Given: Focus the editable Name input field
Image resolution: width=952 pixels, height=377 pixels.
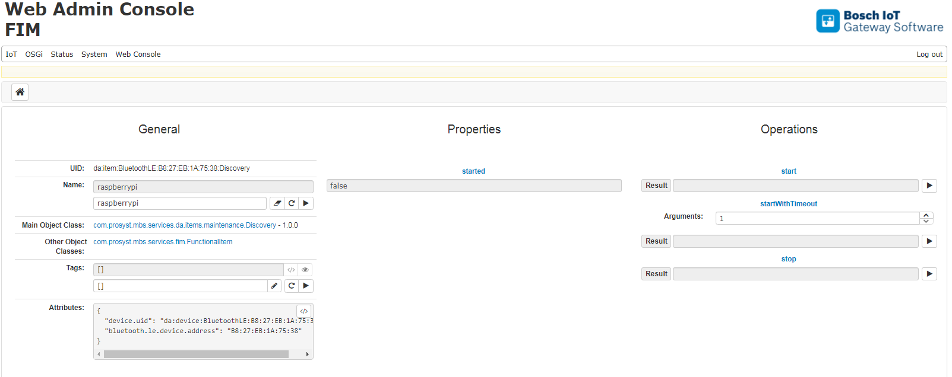Looking at the screenshot, I should [x=180, y=203].
